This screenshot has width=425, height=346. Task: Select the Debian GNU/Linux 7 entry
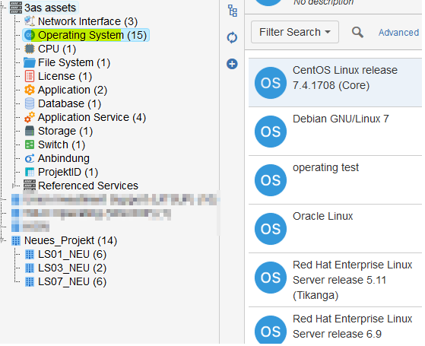click(335, 132)
